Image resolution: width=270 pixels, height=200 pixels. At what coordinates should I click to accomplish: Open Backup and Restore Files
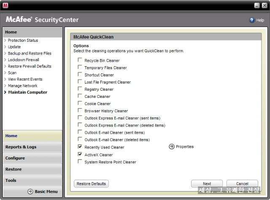click(x=30, y=54)
